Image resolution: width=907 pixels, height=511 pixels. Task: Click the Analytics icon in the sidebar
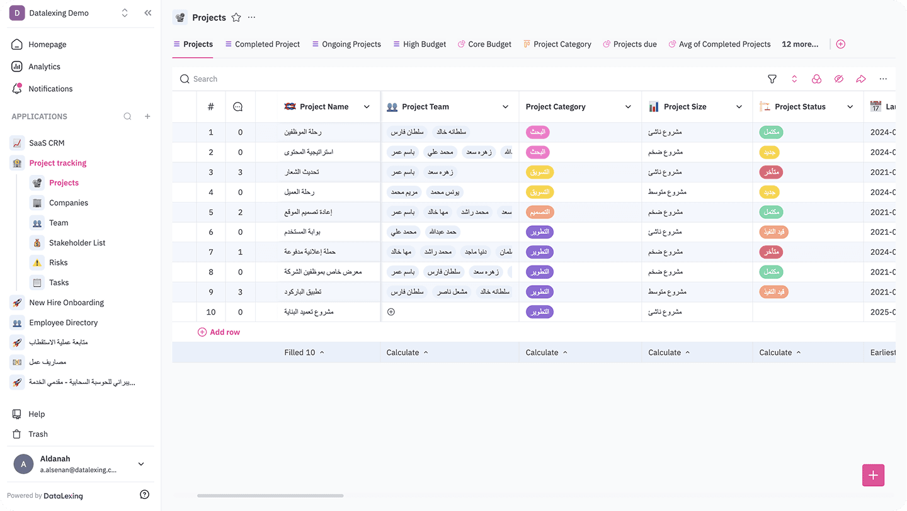[18, 66]
